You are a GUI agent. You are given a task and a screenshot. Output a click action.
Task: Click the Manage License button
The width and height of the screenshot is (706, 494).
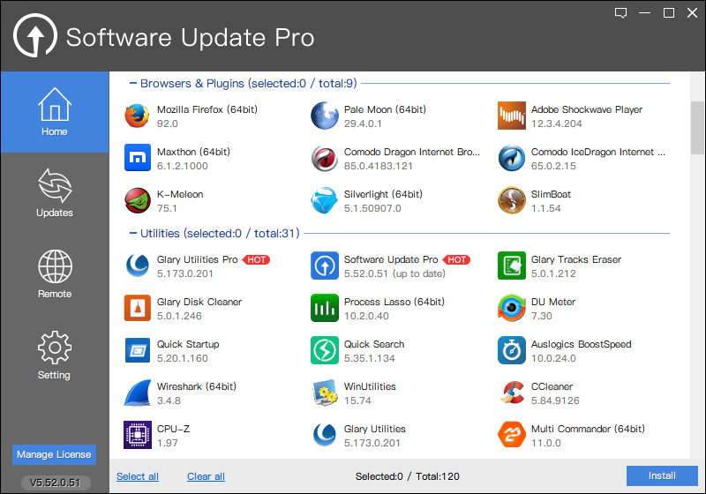point(54,454)
